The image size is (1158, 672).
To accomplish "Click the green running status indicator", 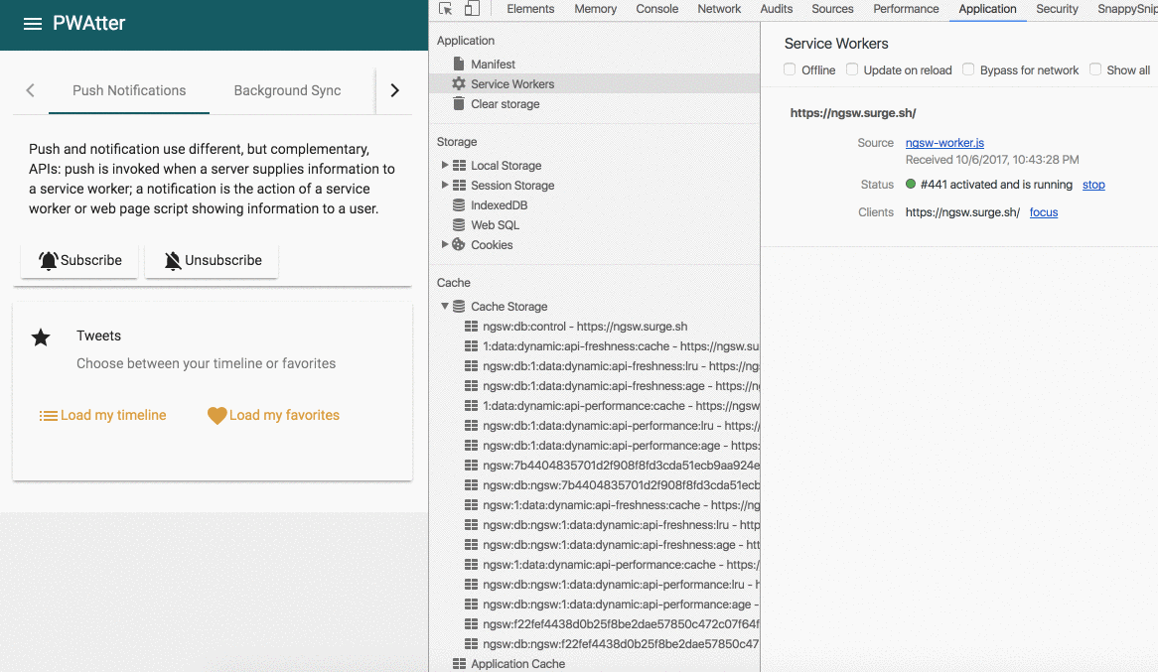I will [x=911, y=184].
